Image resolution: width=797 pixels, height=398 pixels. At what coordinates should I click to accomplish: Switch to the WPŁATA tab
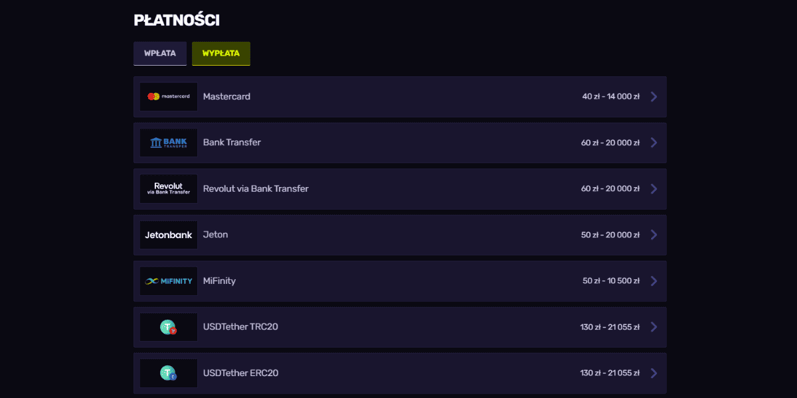(160, 54)
